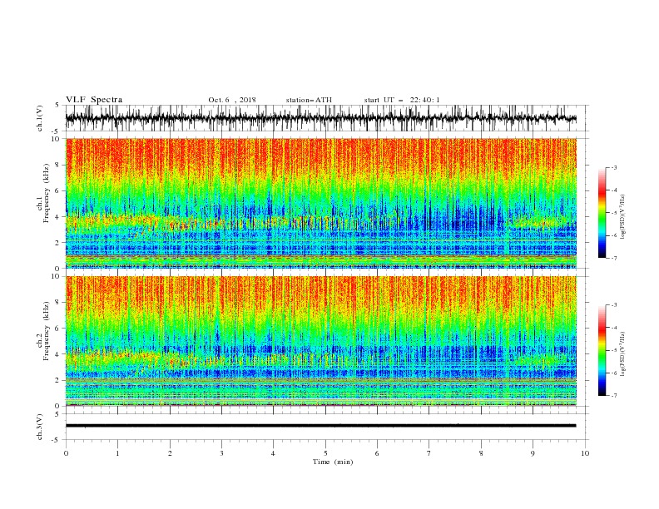Click the ch.1(V) waveform "5" tick label
Image resolution: width=659 pixels, height=509 pixels.
pos(58,106)
